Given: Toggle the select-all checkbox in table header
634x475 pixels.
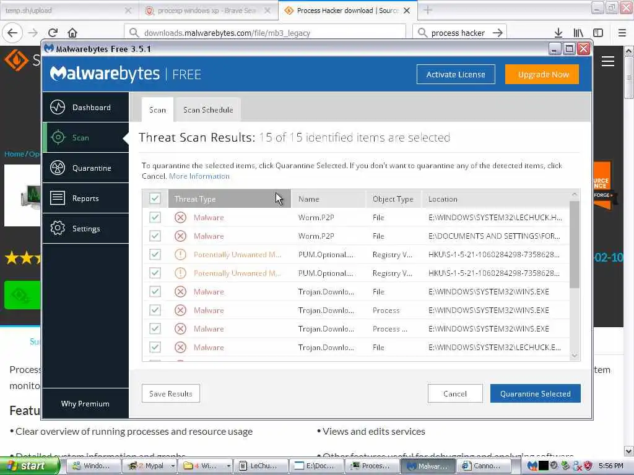Looking at the screenshot, I should pos(155,199).
